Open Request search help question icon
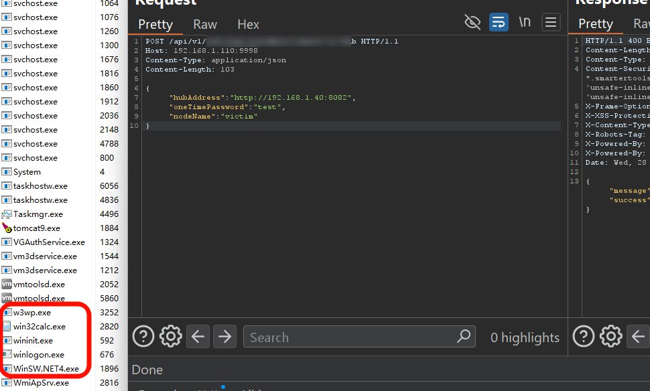The image size is (650, 391). [x=143, y=336]
